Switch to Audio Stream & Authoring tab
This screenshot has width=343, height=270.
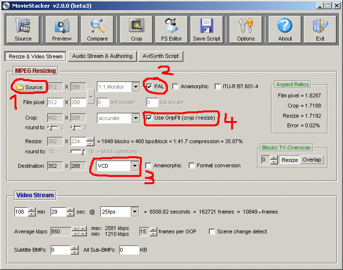pyautogui.click(x=102, y=56)
